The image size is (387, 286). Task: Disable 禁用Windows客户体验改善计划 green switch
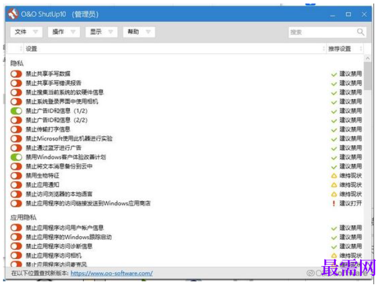pyautogui.click(x=16, y=157)
